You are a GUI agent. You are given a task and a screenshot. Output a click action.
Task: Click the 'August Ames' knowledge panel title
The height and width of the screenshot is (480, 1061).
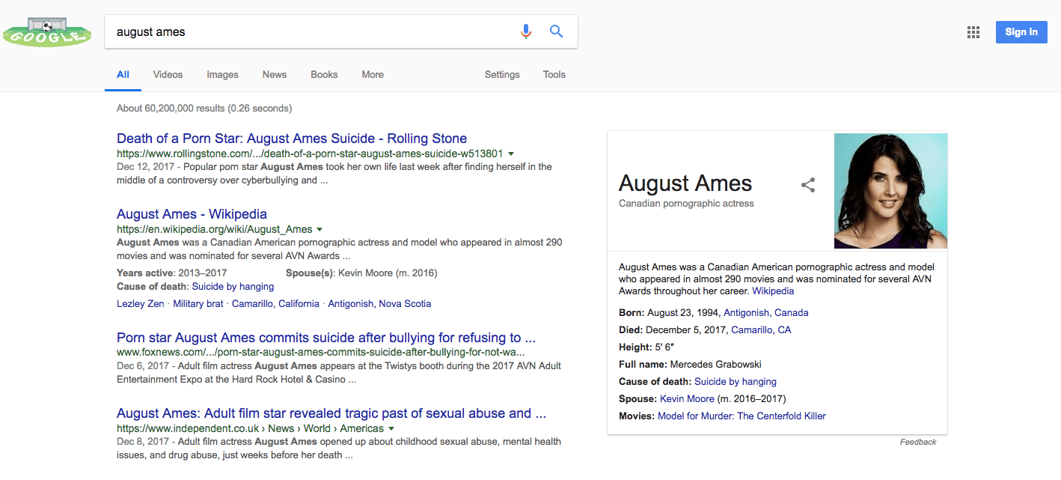coord(685,183)
